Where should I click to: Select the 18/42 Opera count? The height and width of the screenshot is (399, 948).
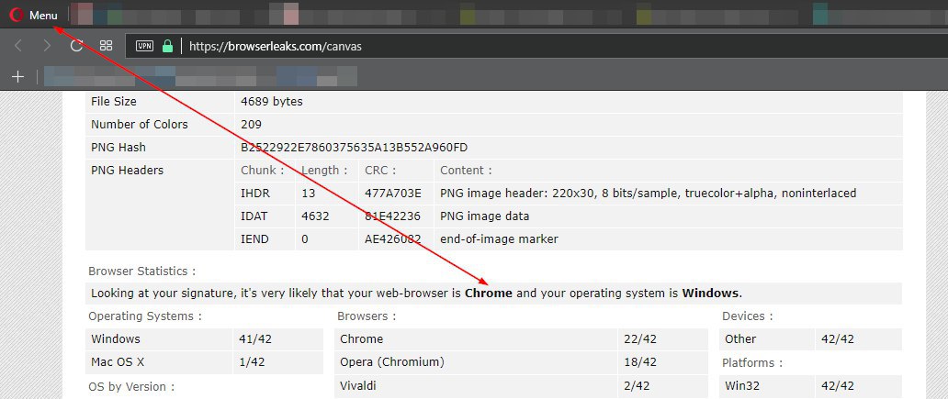[640, 362]
